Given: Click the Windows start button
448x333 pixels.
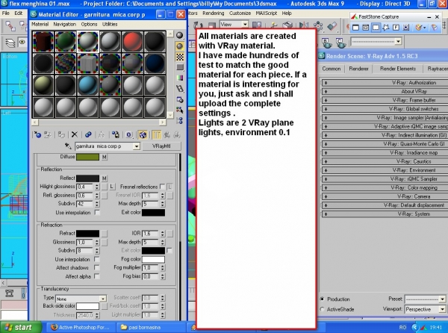Looking at the screenshot, I should tap(21, 327).
